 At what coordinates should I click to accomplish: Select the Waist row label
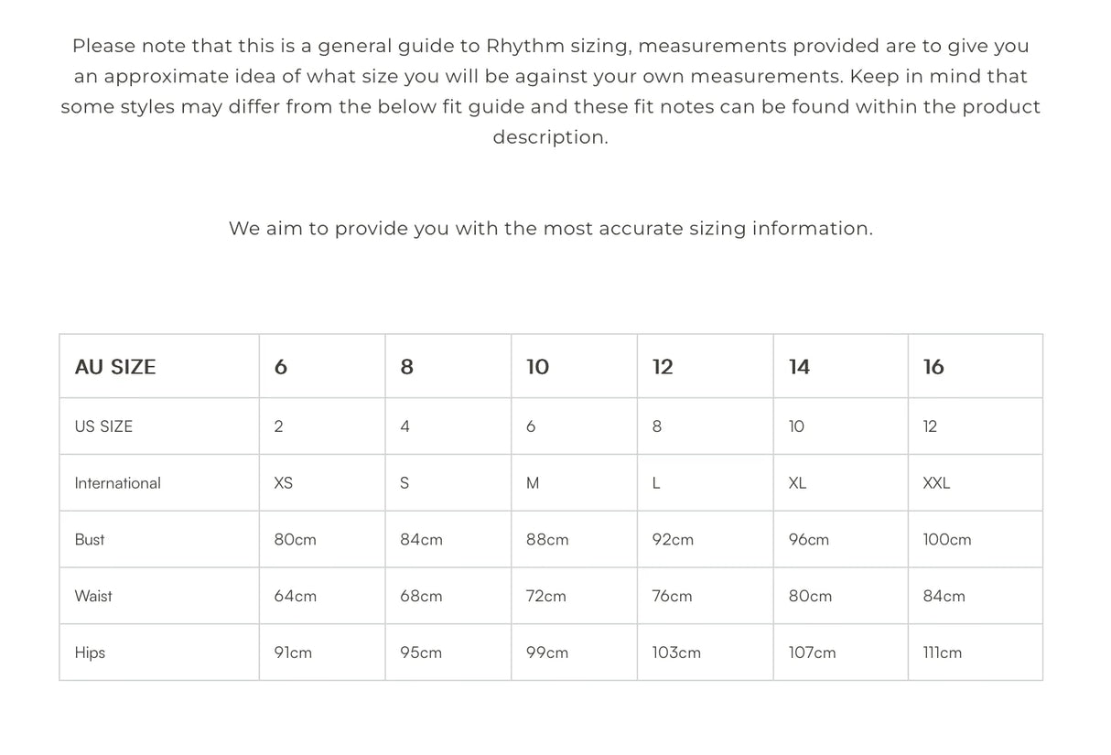93,597
